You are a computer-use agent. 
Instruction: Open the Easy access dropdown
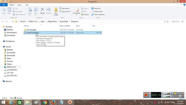tap(65, 12)
